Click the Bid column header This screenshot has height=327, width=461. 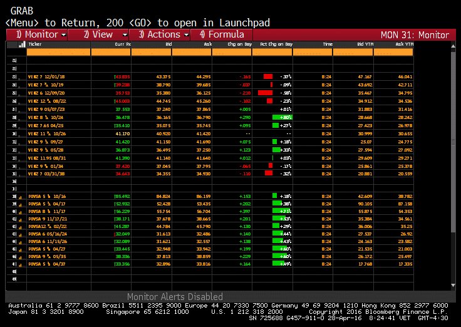point(168,44)
